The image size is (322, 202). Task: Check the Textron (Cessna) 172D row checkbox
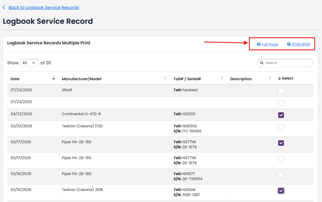tap(281, 127)
